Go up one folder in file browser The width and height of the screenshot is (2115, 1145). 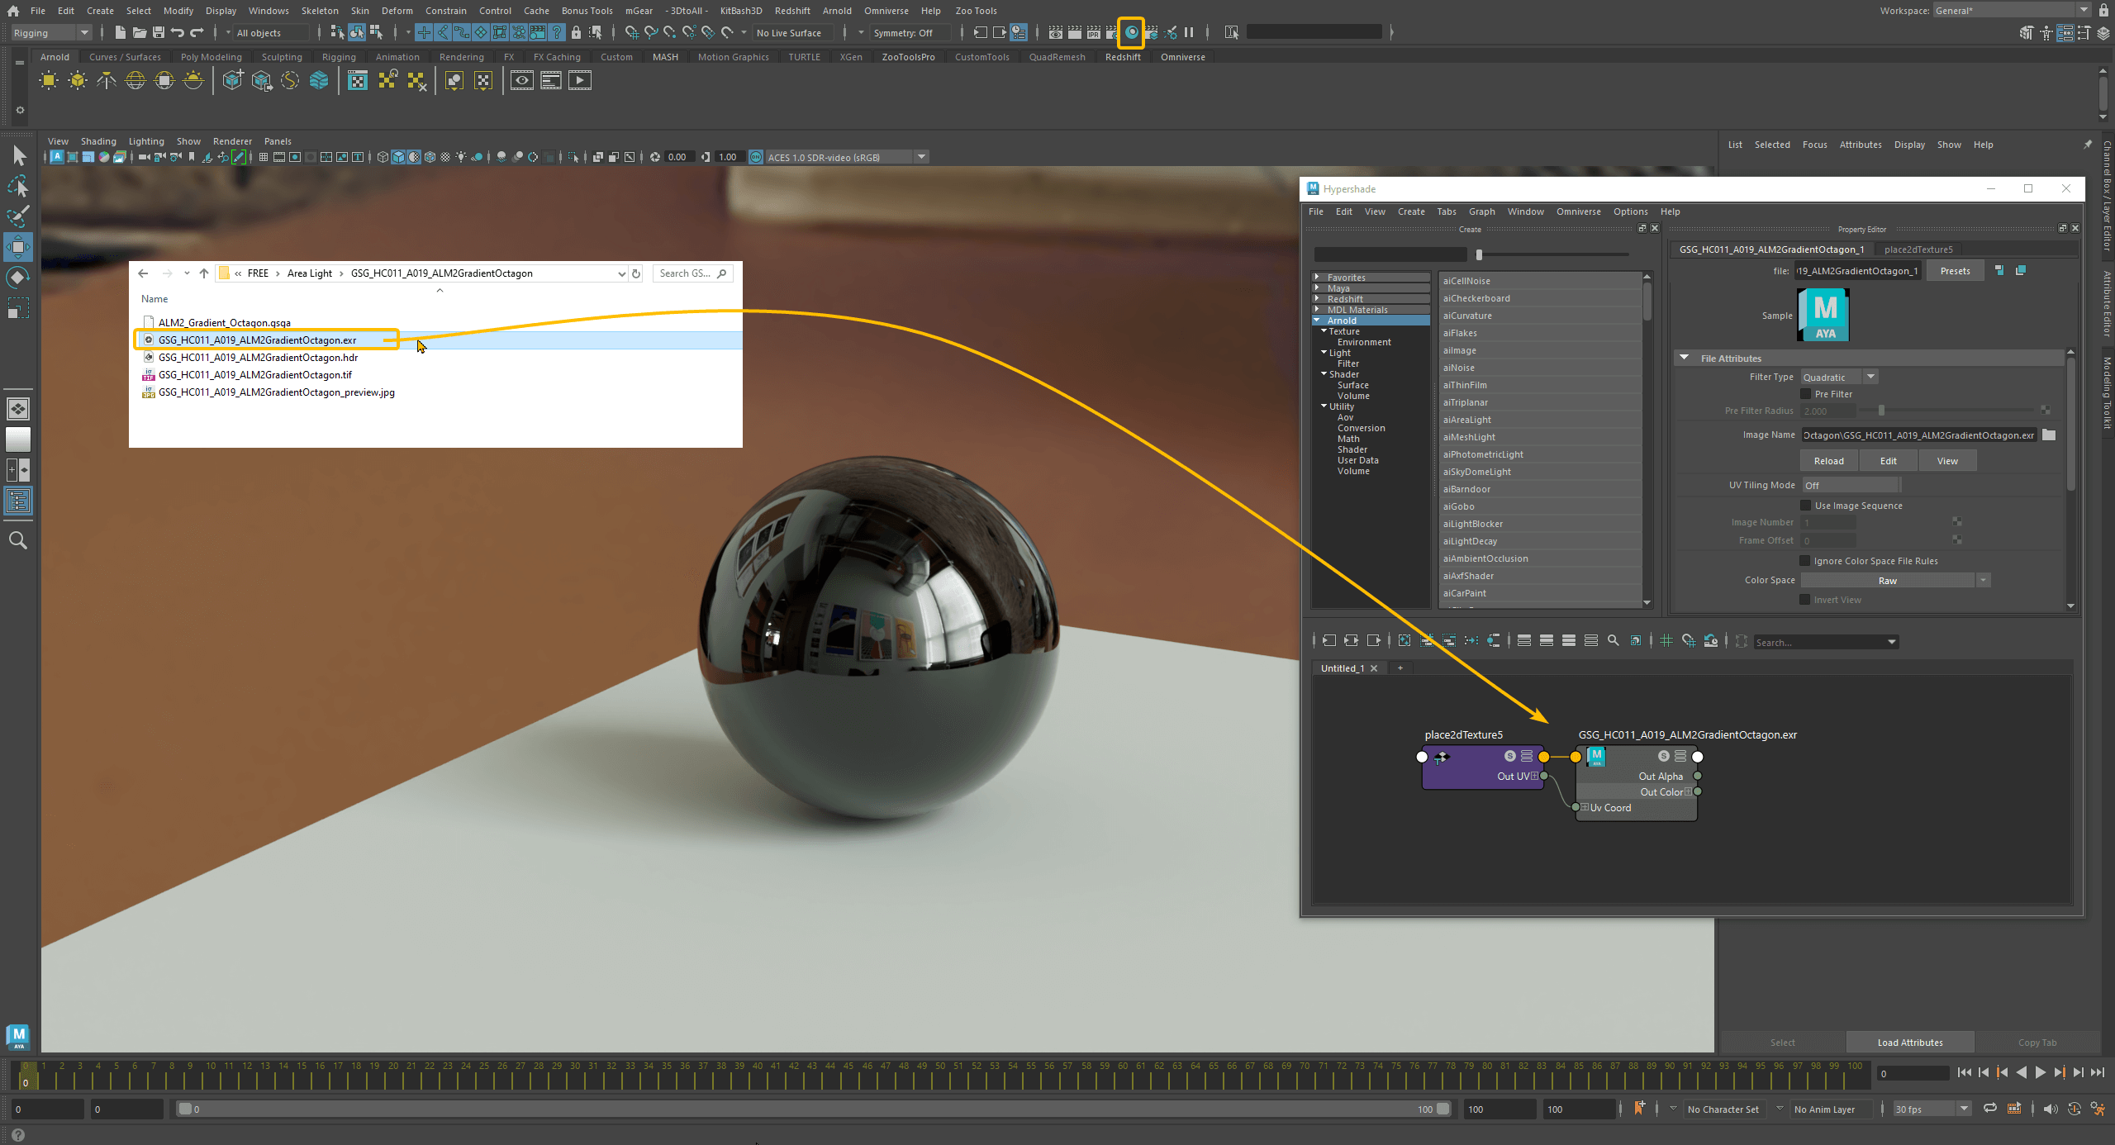click(x=204, y=273)
